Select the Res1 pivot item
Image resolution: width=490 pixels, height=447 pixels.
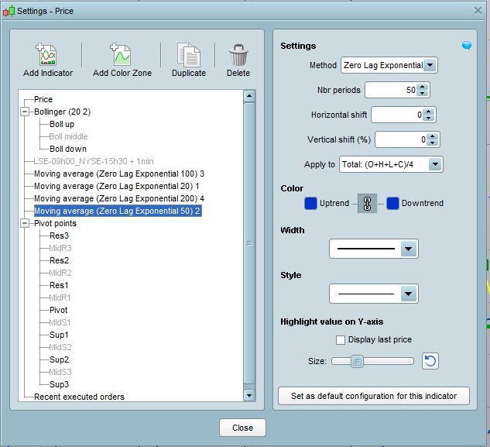click(59, 285)
